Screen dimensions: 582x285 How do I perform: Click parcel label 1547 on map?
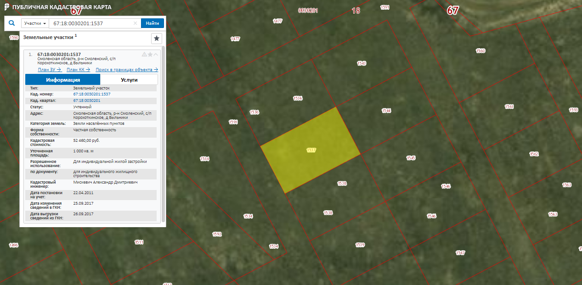coord(460,253)
